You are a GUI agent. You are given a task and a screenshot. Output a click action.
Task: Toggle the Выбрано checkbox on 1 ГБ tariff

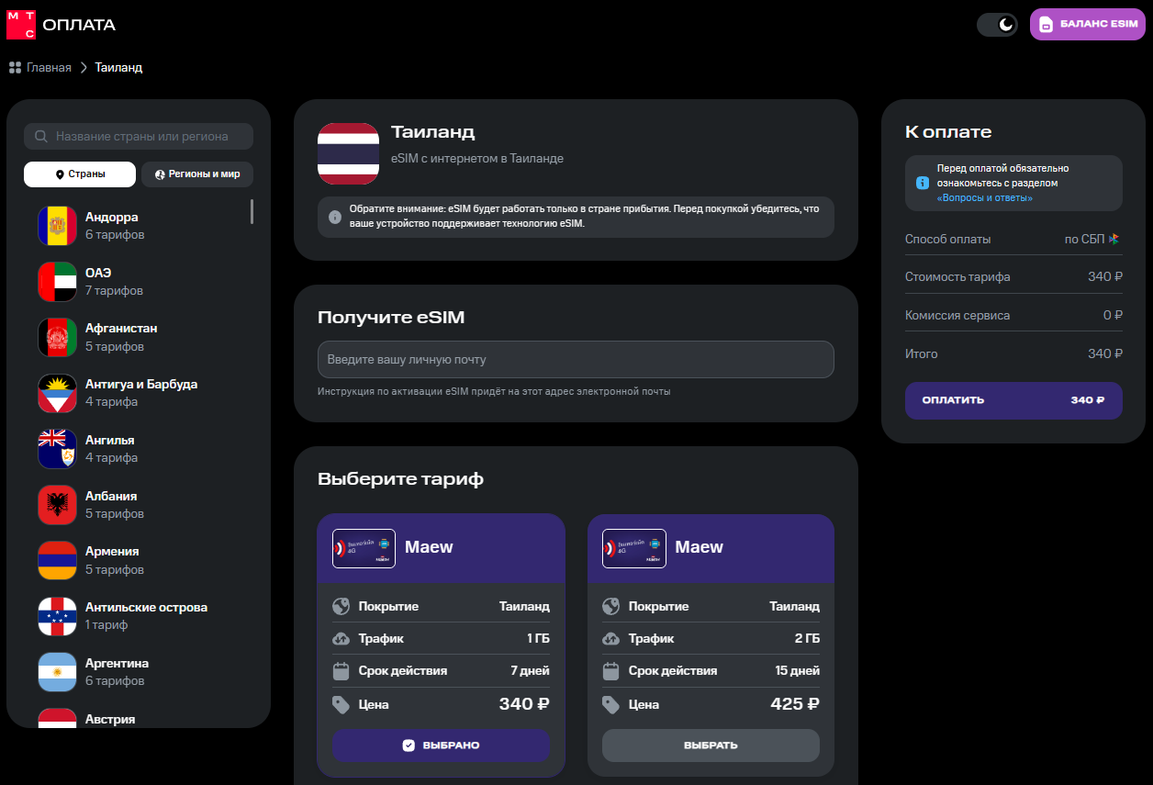pos(409,746)
